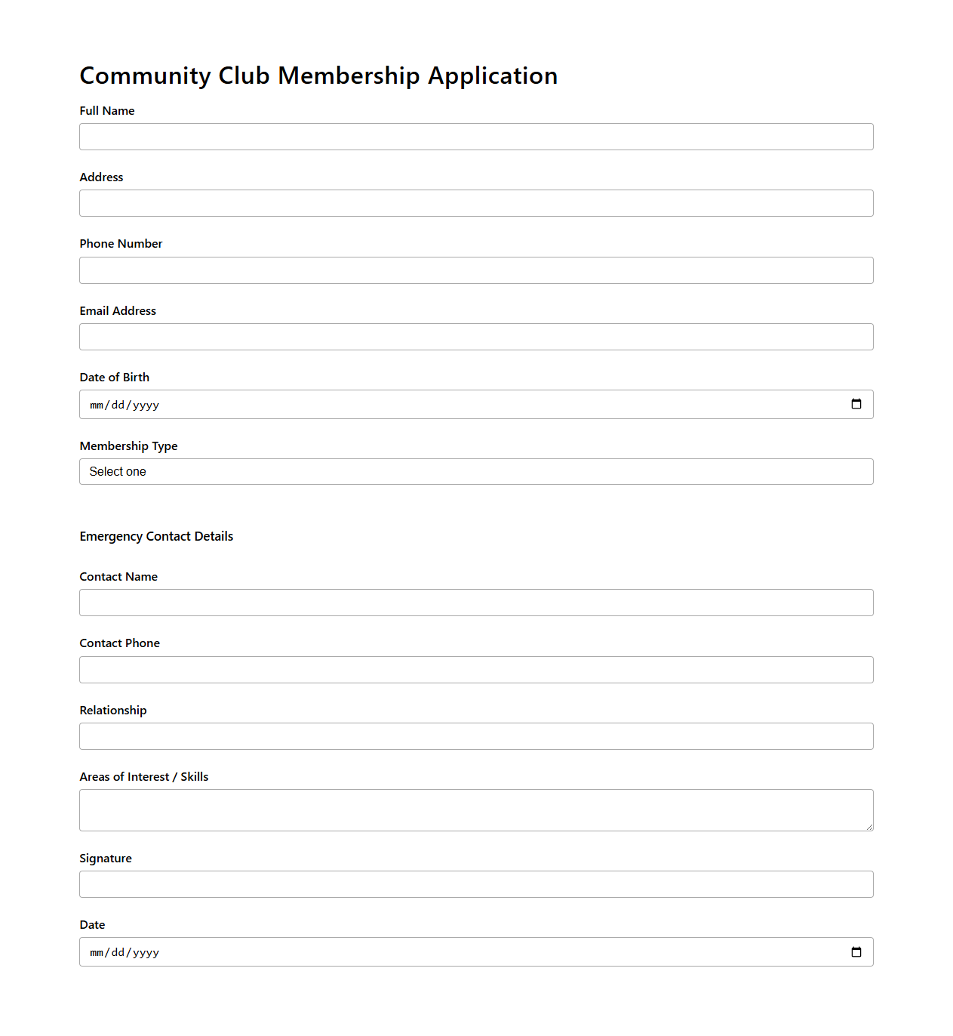953x1036 pixels.
Task: Click the Address input field
Action: 476,203
